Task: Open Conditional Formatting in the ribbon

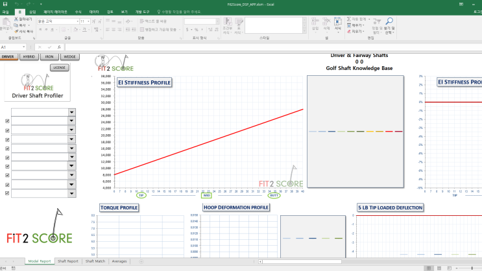Action: [x=228, y=25]
